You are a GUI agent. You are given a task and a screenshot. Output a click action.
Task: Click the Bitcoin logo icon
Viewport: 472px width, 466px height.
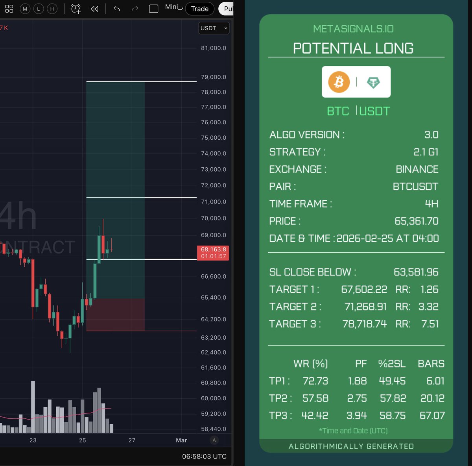339,82
